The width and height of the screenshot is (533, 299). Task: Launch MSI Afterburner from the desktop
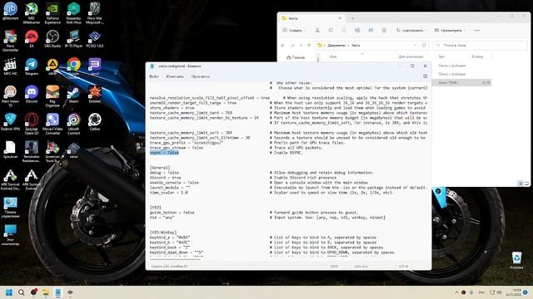(32, 13)
